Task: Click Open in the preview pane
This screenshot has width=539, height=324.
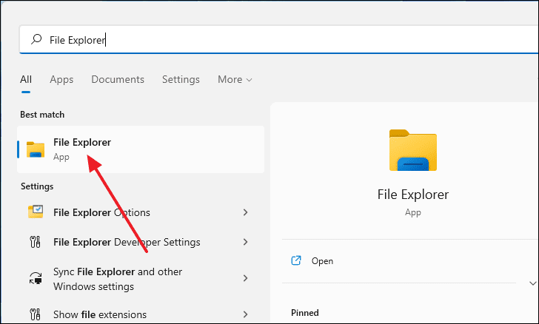Action: (322, 261)
